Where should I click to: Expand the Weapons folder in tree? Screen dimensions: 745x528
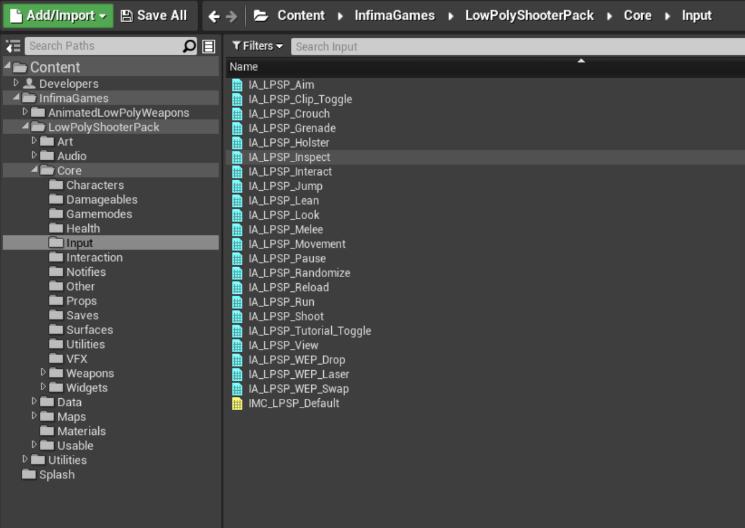point(43,373)
